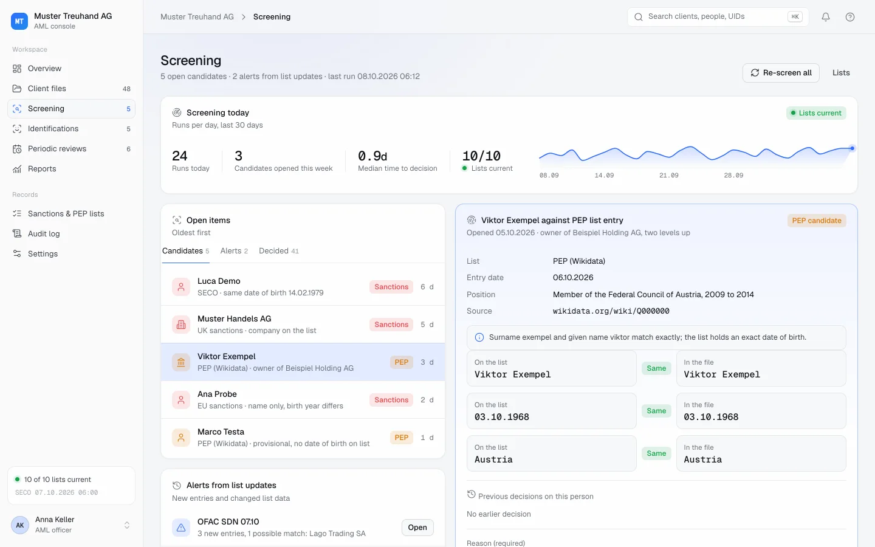Go to Screening in the sidebar

point(71,109)
